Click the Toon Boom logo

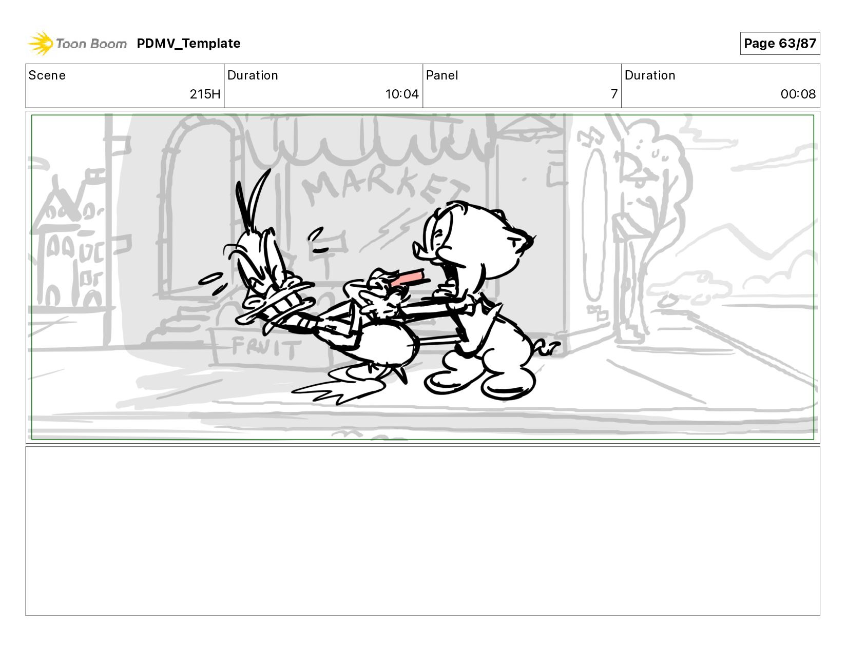point(78,44)
